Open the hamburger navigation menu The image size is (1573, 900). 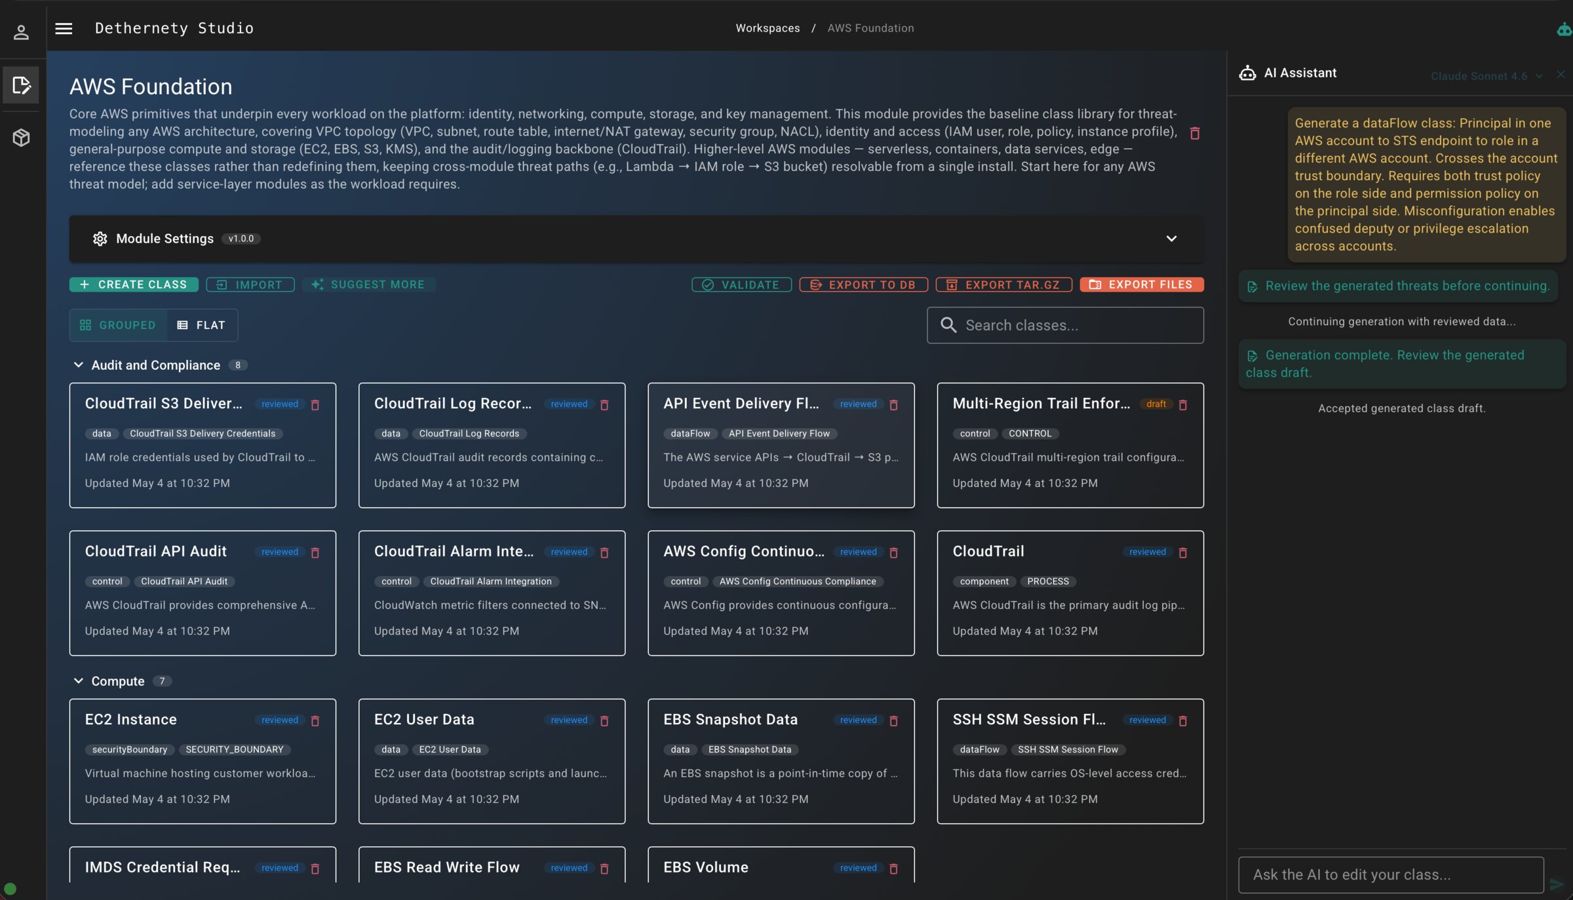(x=64, y=28)
